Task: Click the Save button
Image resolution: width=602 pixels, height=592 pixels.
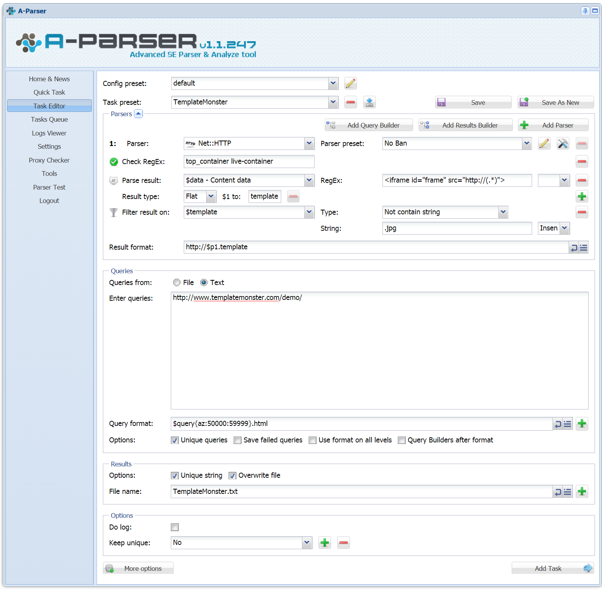Action: pos(473,102)
